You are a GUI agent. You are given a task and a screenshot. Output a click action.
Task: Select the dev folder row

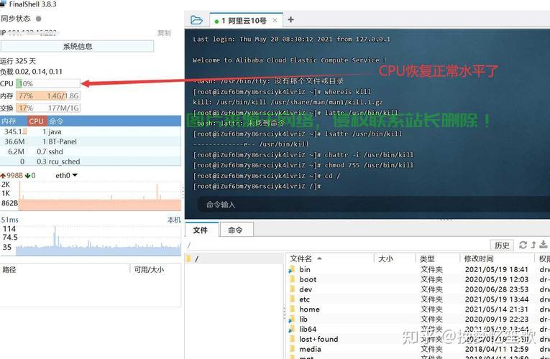coord(418,289)
